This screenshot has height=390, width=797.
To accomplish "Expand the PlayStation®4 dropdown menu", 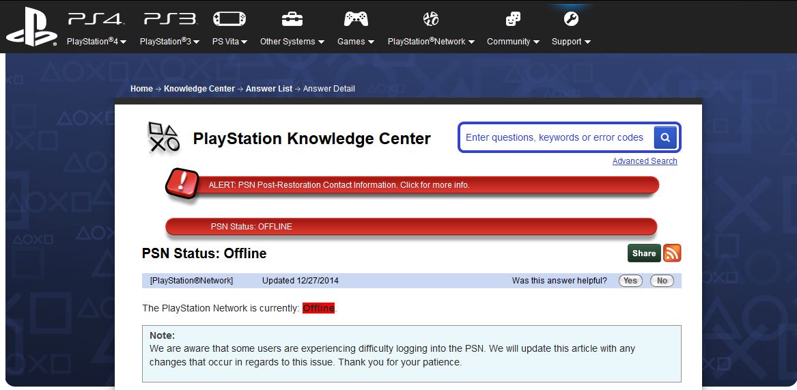I will click(x=96, y=42).
